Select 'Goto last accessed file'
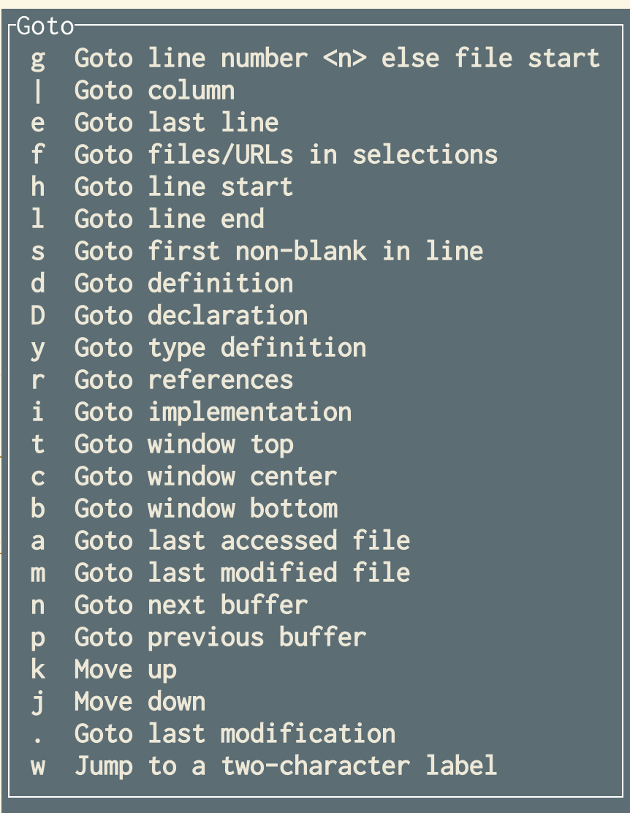The image size is (630, 813). 242,540
